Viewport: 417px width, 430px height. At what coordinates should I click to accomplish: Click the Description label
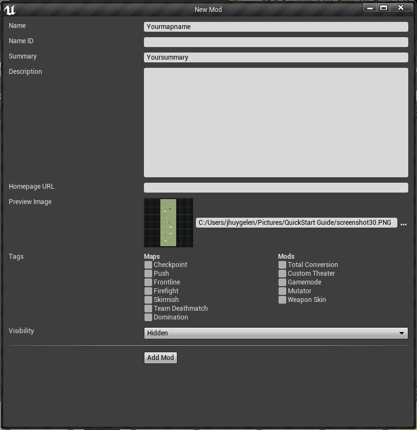25,72
